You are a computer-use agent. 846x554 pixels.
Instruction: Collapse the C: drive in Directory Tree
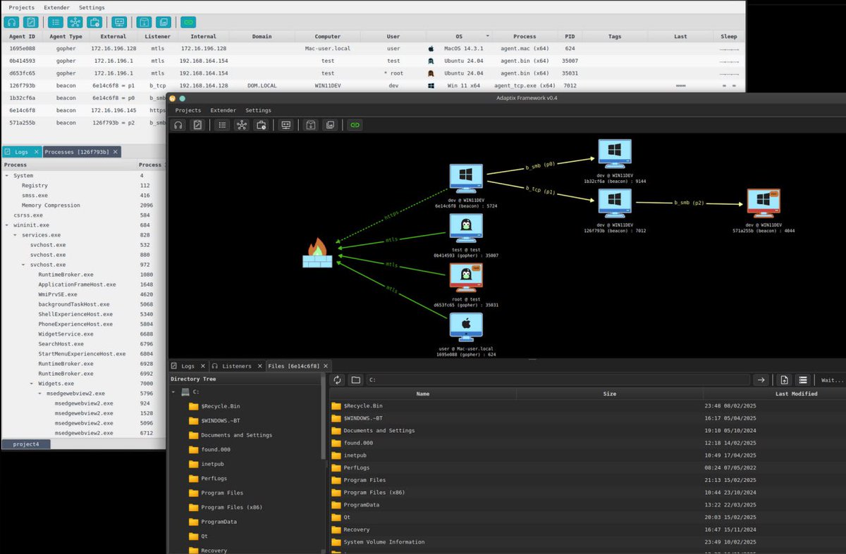[173, 391]
